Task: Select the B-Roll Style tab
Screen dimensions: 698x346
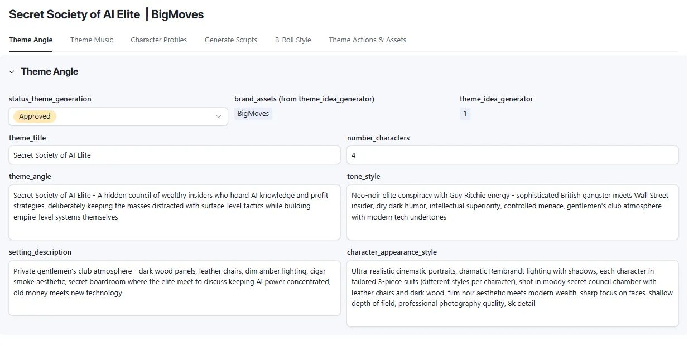Action: click(293, 40)
